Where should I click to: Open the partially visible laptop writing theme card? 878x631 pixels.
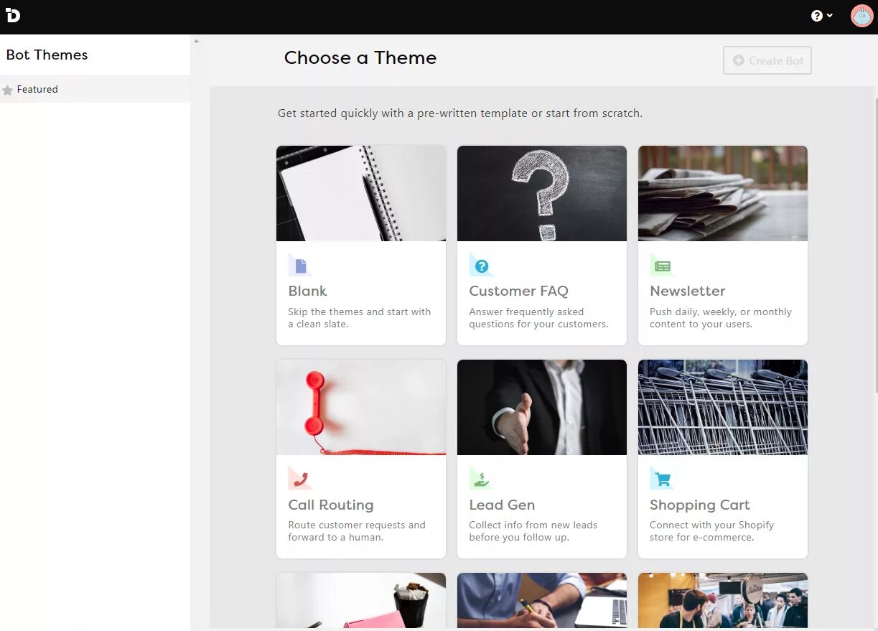tap(542, 601)
